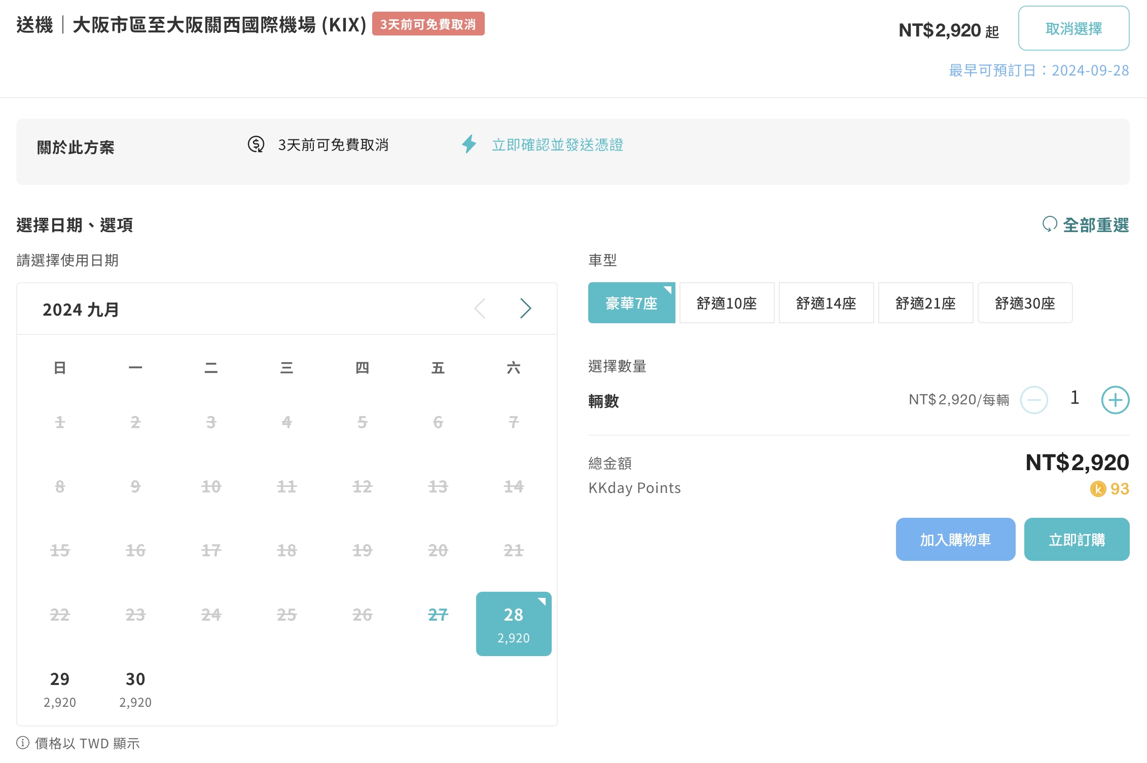Click the free cancellation refund icon
Image resolution: width=1147 pixels, height=763 pixels.
tap(256, 144)
